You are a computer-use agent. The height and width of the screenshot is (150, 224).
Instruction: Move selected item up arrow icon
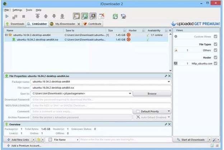pyautogui.click(x=46, y=16)
